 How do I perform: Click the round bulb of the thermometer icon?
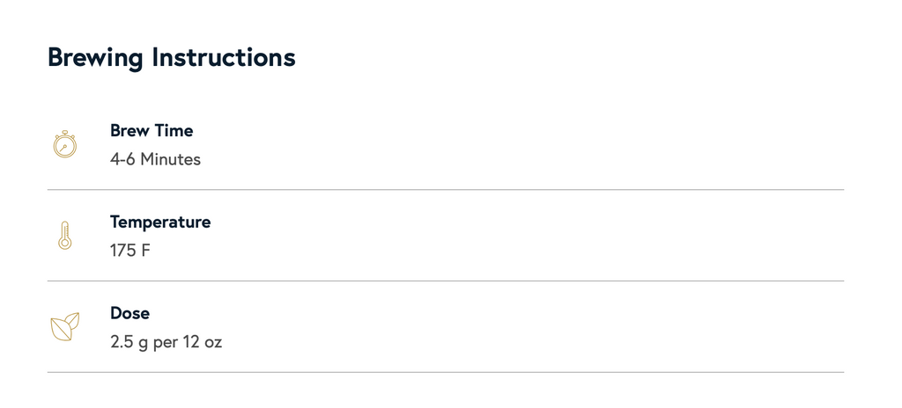(65, 244)
